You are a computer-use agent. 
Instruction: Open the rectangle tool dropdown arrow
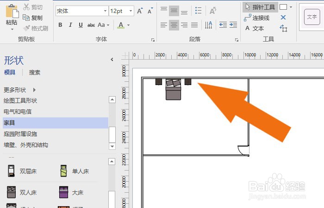pyautogui.click(x=291, y=7)
